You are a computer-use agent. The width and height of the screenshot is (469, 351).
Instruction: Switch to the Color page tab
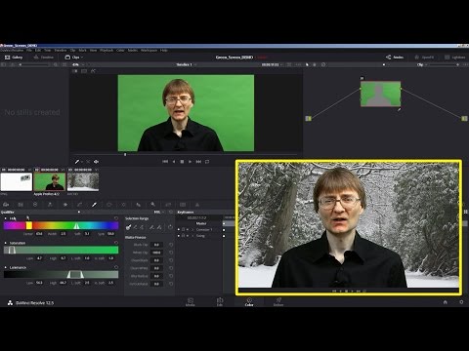(249, 302)
